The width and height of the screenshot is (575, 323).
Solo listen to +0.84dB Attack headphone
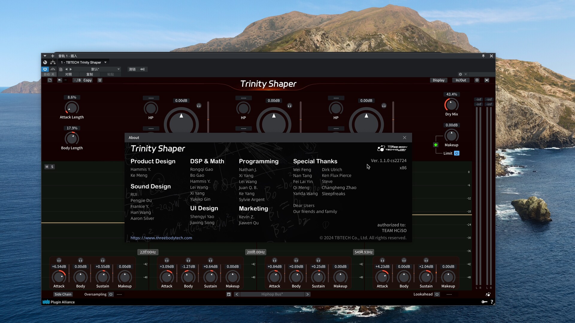pos(275,260)
